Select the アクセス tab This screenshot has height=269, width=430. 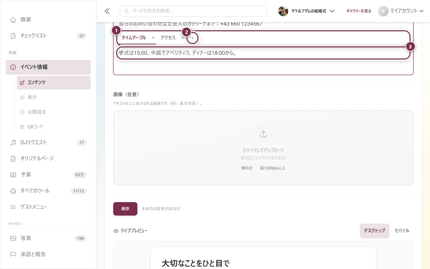click(168, 38)
